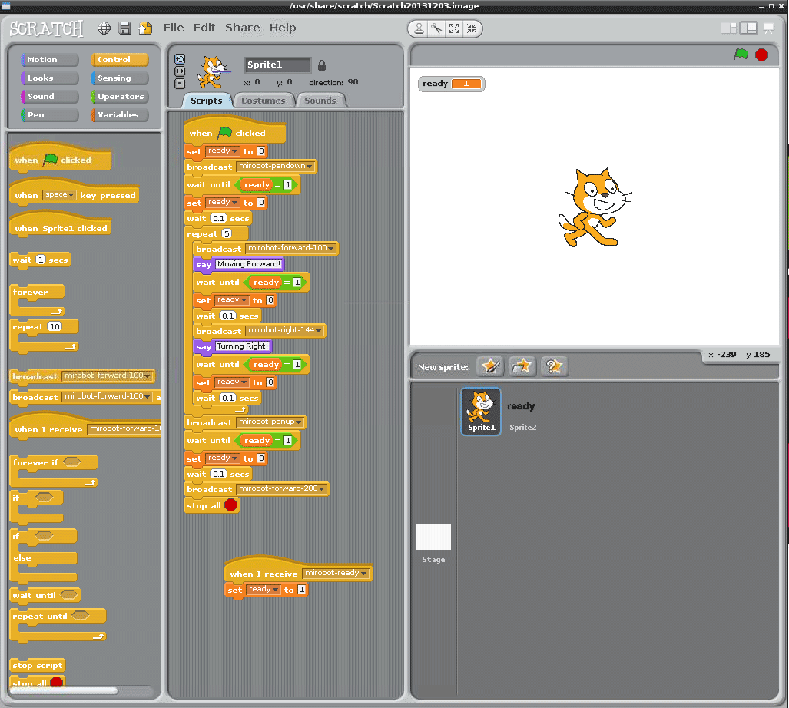Viewport: 789px width, 708px height.
Task: Select the shrink sprite tool
Action: [472, 28]
